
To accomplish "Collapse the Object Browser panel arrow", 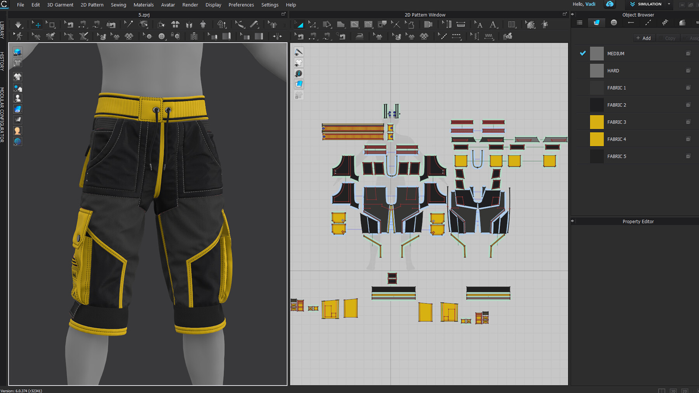I will [572, 14].
